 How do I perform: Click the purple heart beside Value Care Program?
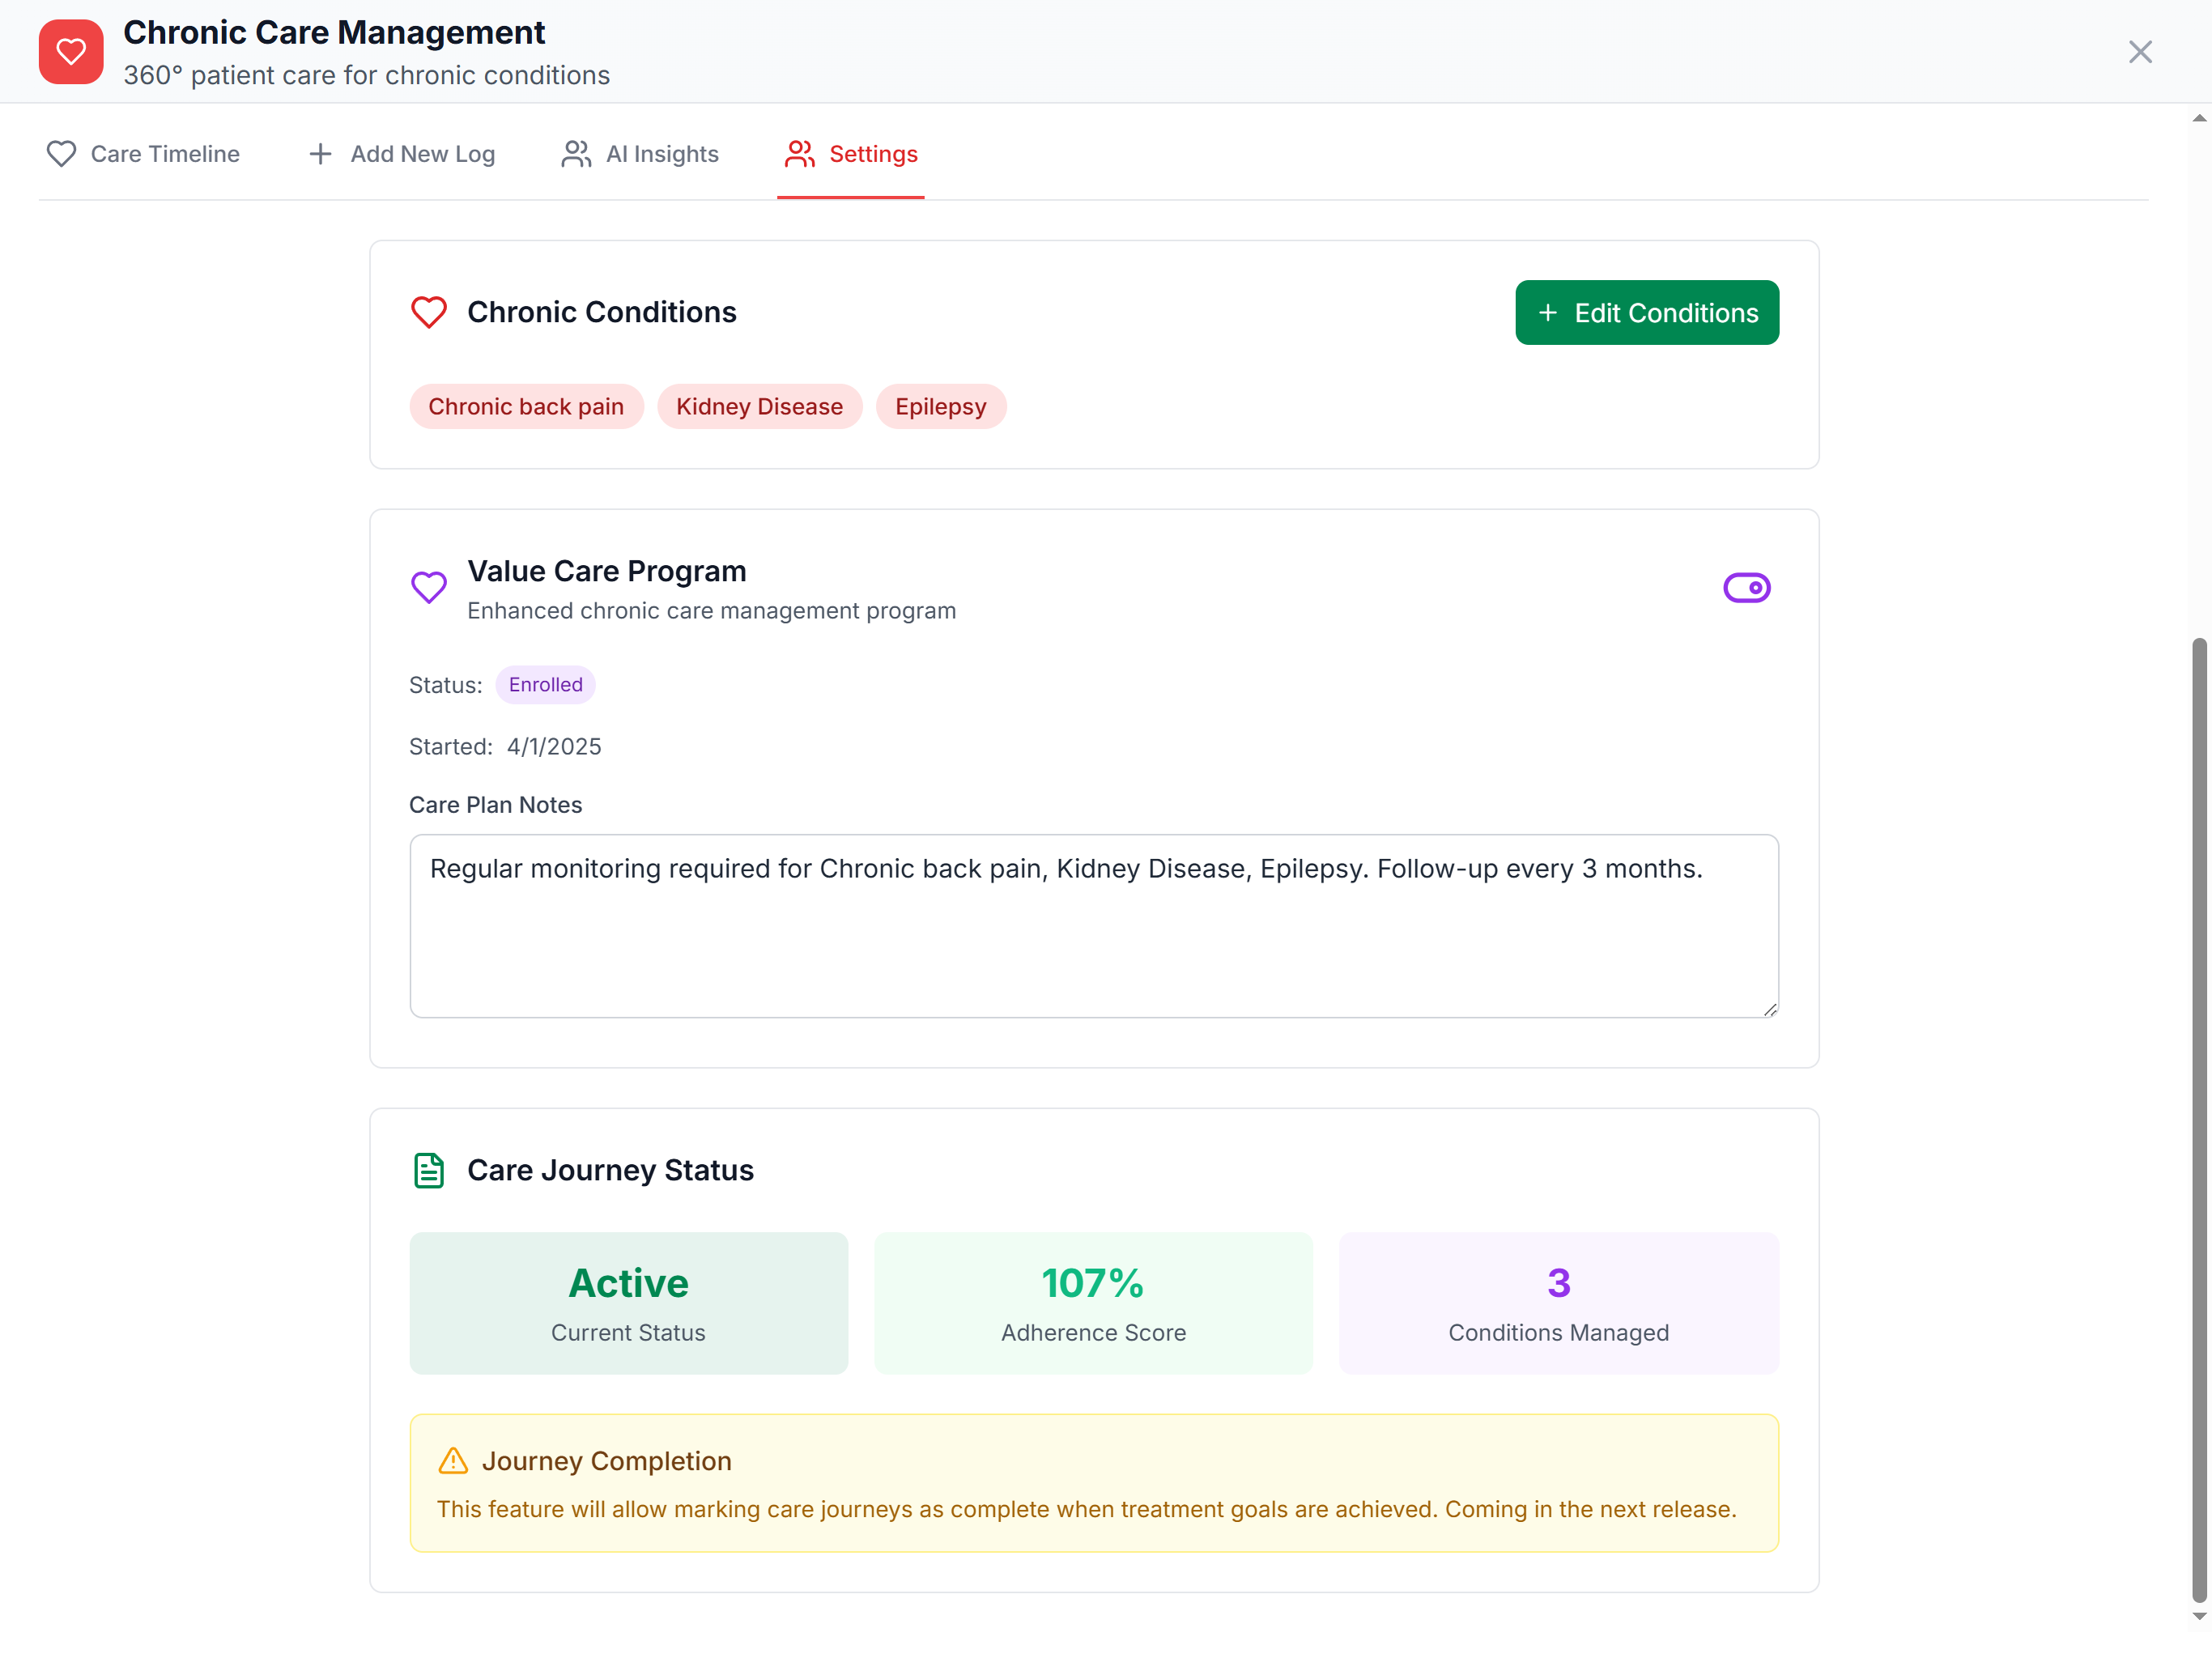pyautogui.click(x=429, y=588)
